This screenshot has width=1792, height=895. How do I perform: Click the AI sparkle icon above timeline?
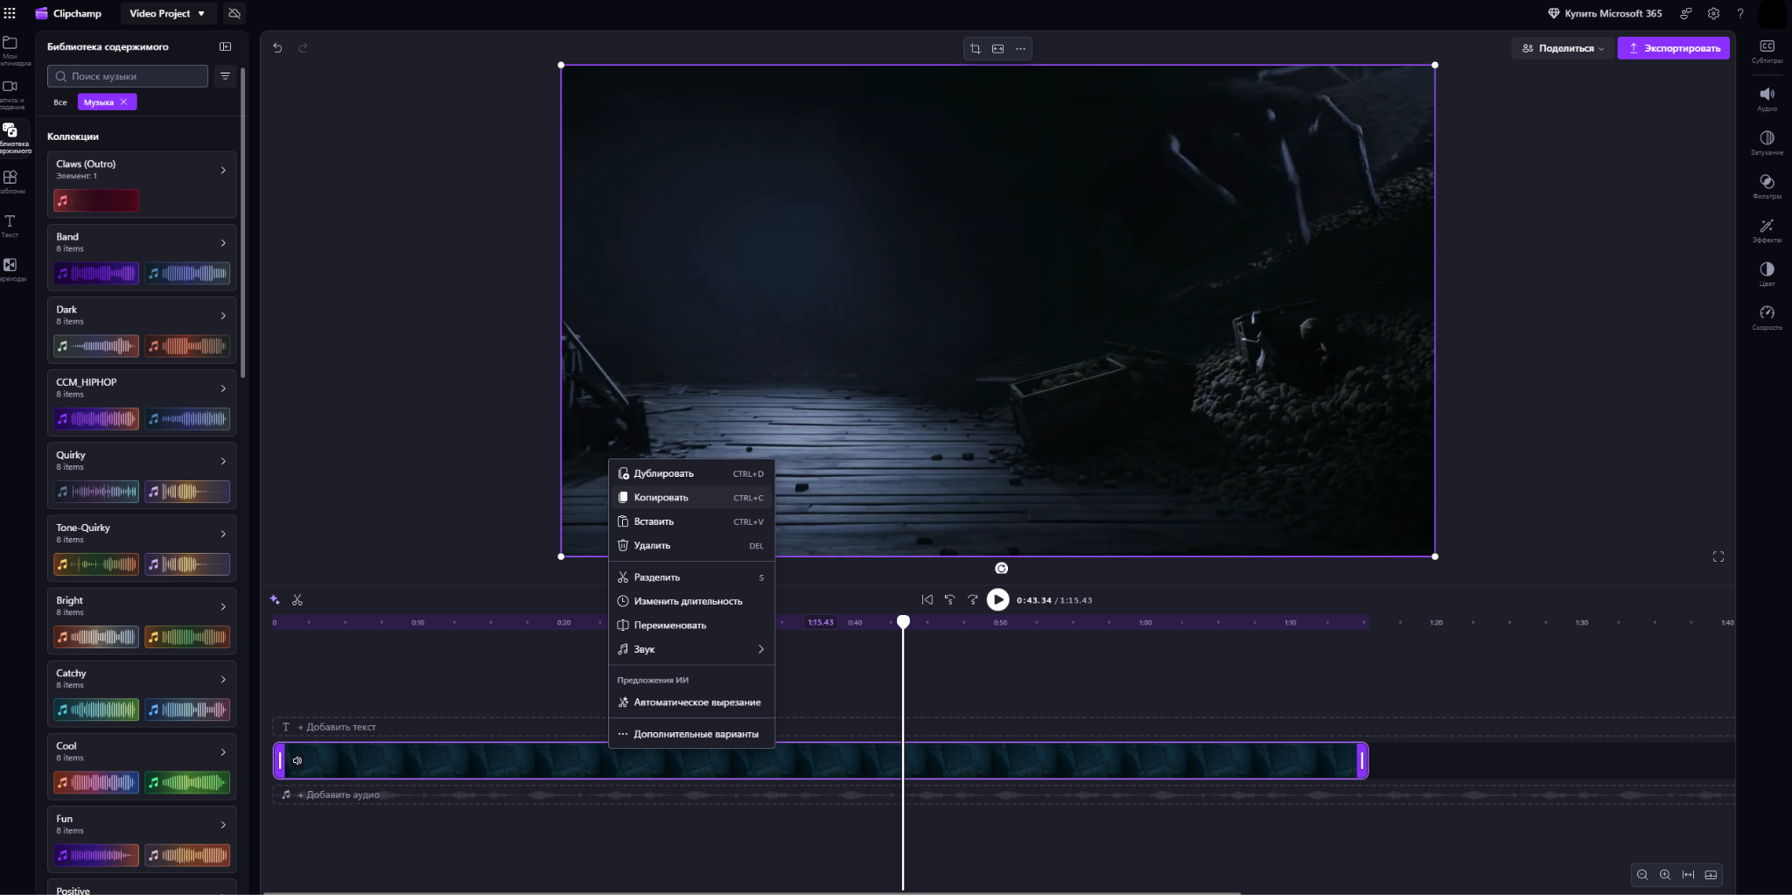point(275,600)
